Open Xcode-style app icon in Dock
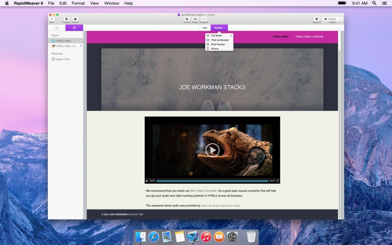 (193, 237)
